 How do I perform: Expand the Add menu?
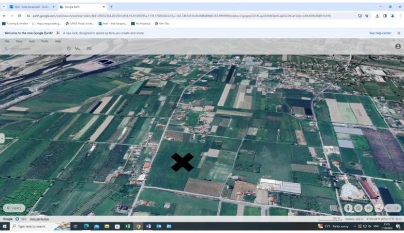(x=32, y=41)
